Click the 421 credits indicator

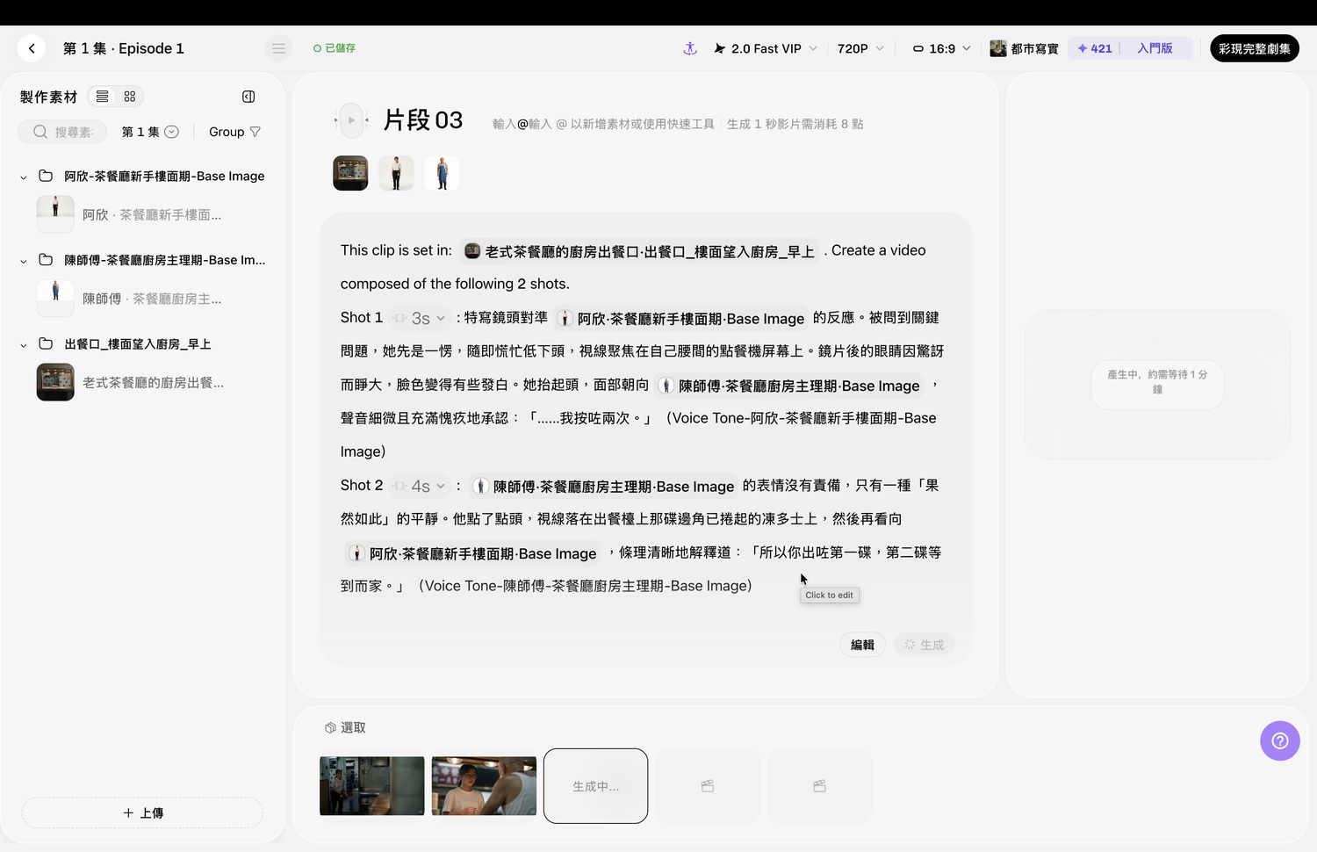(x=1095, y=48)
